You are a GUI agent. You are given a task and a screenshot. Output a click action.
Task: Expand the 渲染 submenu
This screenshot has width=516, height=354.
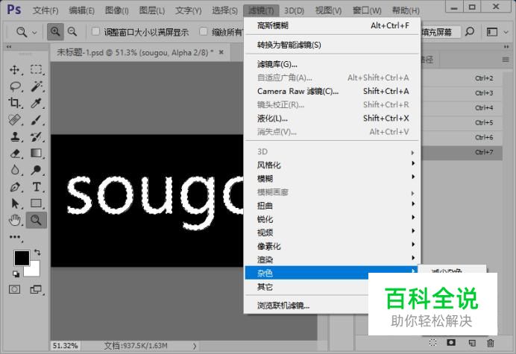click(332, 259)
